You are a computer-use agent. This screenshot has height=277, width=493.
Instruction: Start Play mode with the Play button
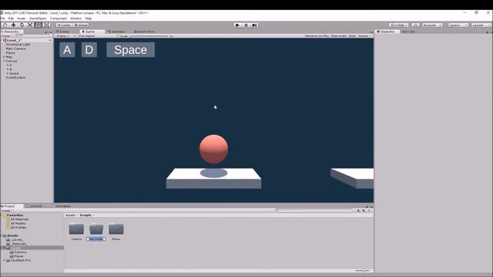click(x=238, y=25)
